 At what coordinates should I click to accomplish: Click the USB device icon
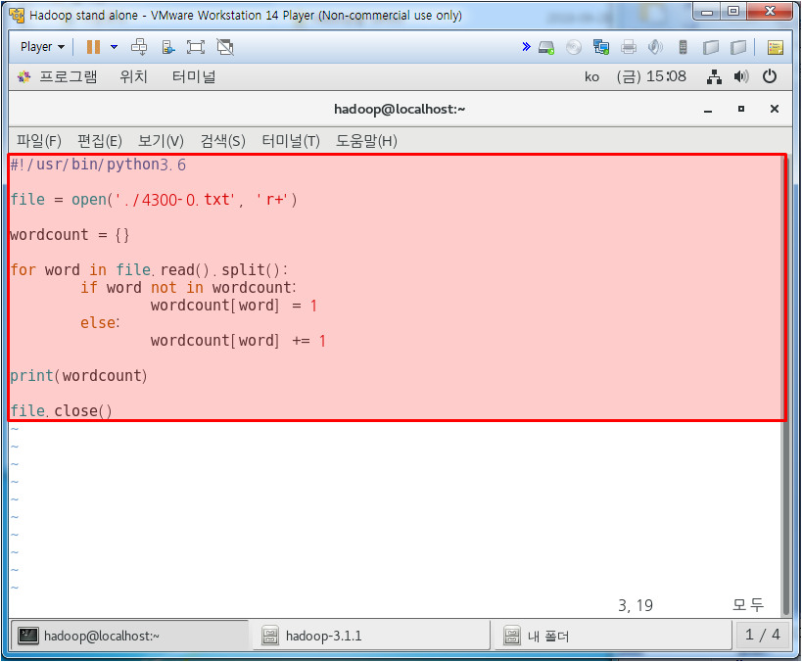[x=683, y=48]
